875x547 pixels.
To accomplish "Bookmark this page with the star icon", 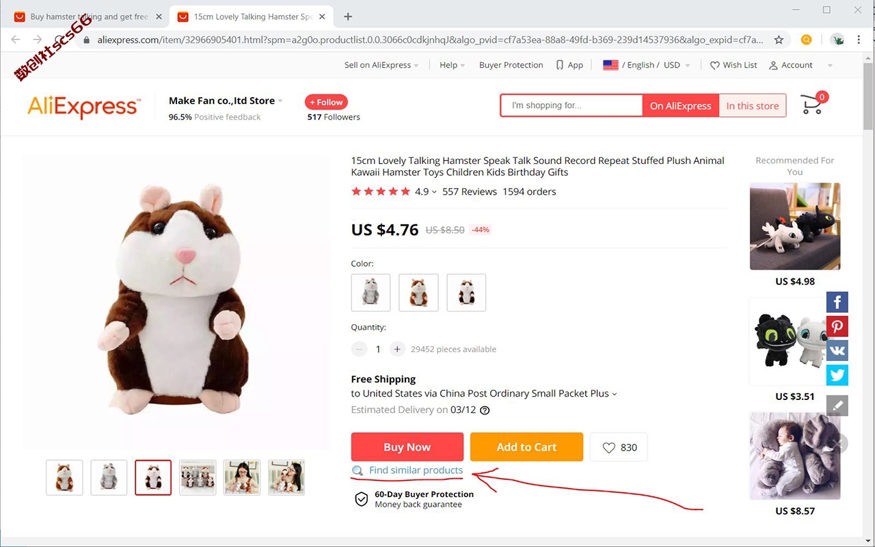I will 779,40.
